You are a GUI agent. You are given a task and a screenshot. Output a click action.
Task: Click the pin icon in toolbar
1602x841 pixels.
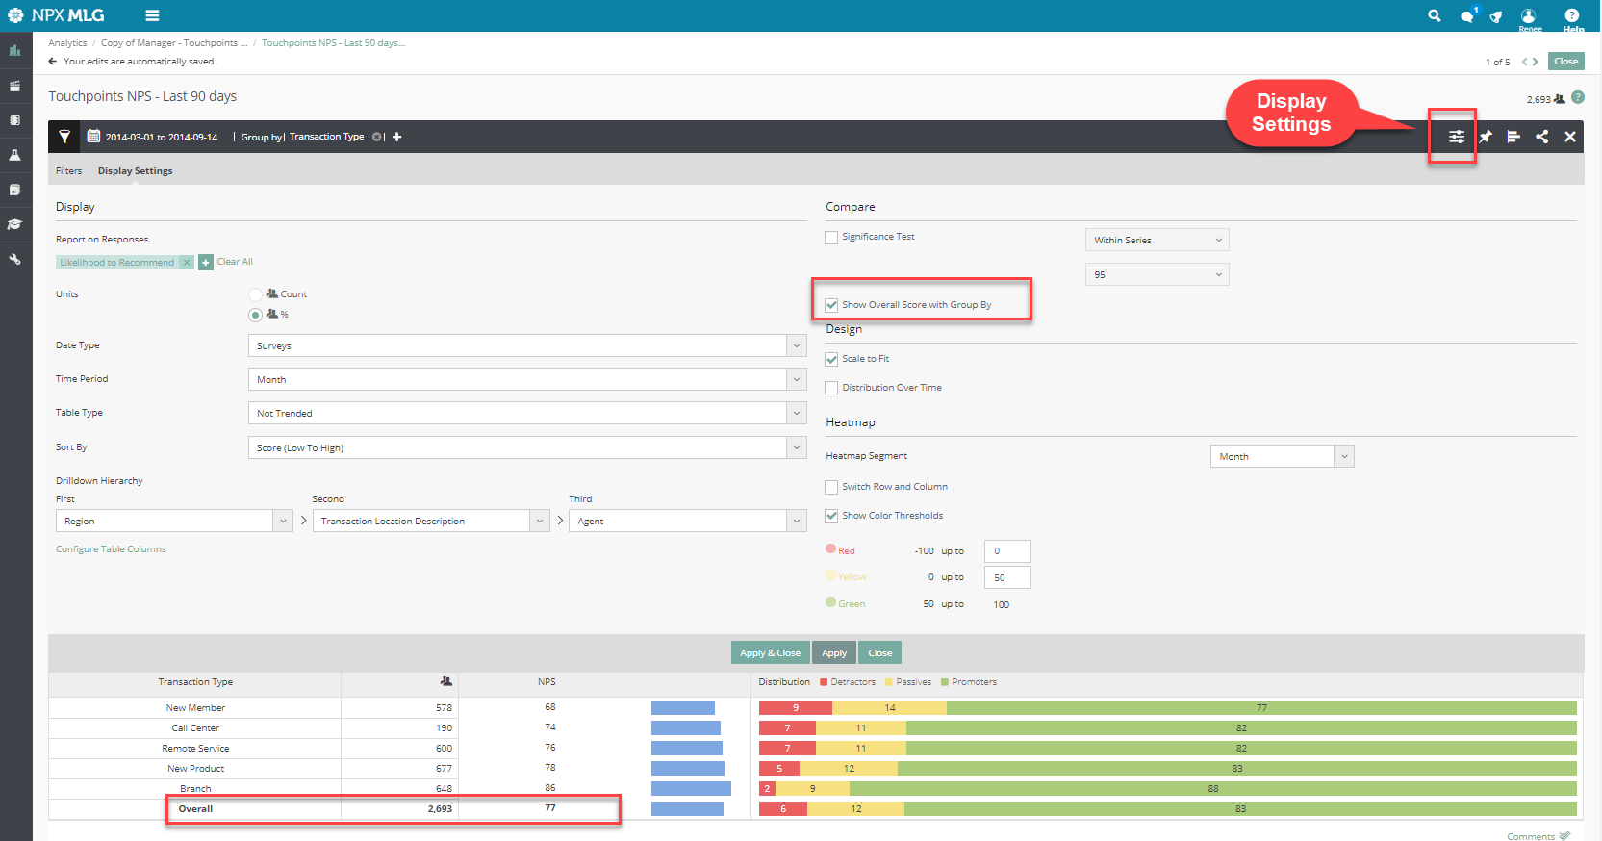coord(1486,137)
